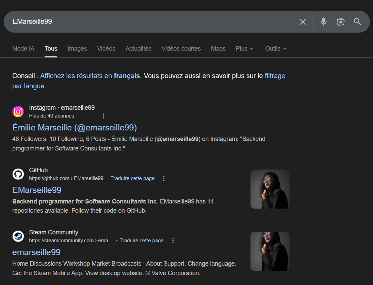Translate the GitHub result page
The image size is (373, 285).
132,178
